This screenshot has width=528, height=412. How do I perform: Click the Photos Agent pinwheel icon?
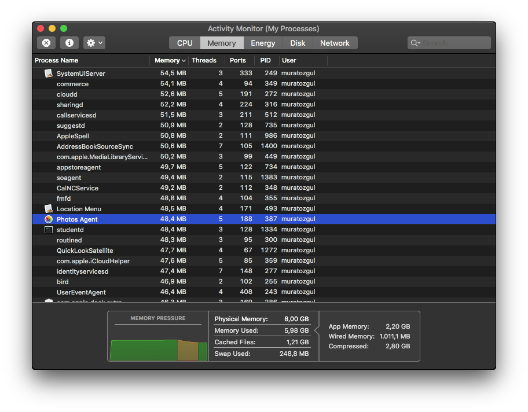pos(49,219)
